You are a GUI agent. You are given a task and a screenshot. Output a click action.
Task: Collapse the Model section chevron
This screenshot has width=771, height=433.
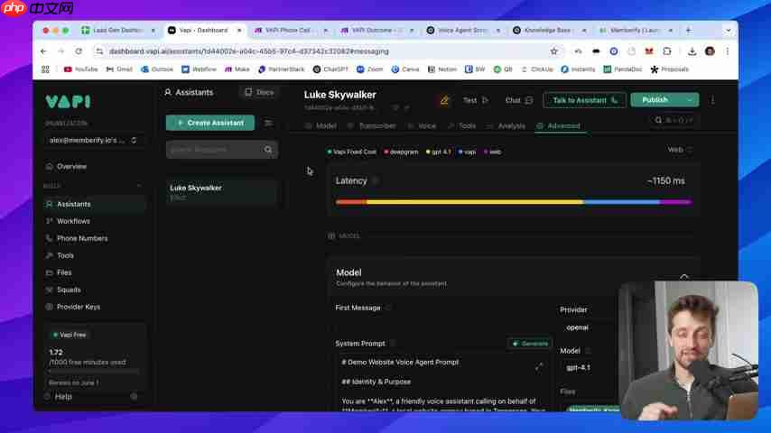point(684,277)
